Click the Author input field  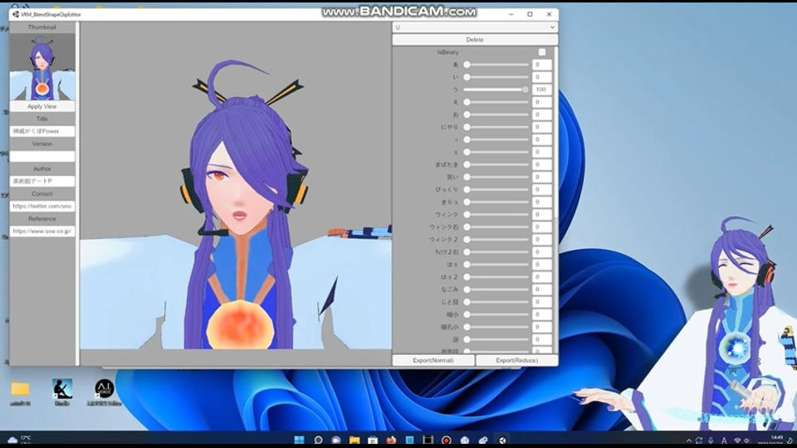point(42,181)
